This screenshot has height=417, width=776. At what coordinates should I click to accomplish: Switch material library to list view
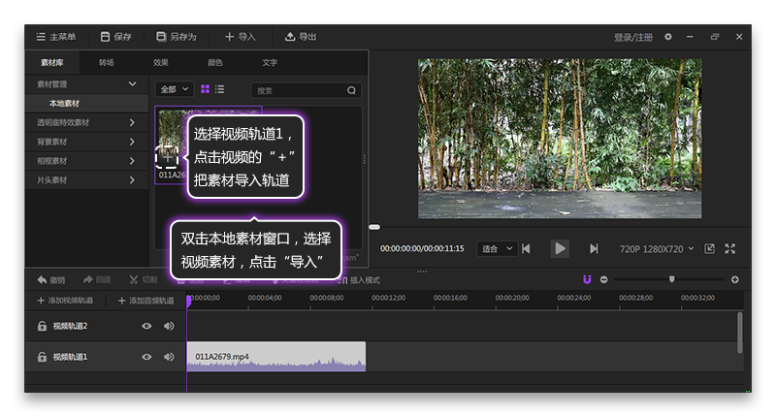(220, 89)
